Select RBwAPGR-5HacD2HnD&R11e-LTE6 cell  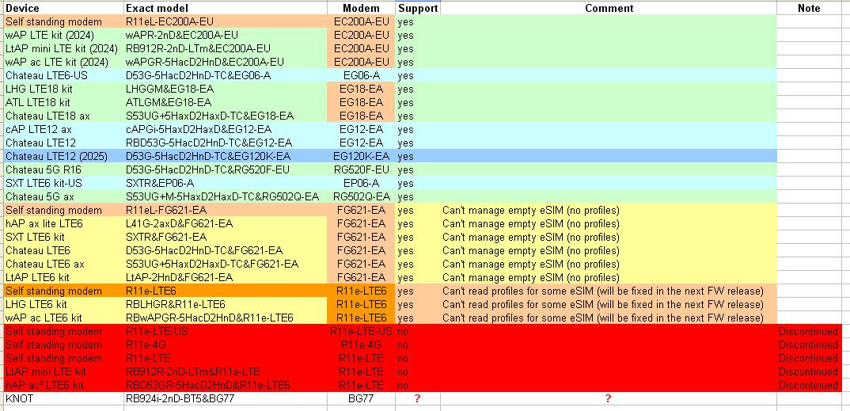(225, 318)
